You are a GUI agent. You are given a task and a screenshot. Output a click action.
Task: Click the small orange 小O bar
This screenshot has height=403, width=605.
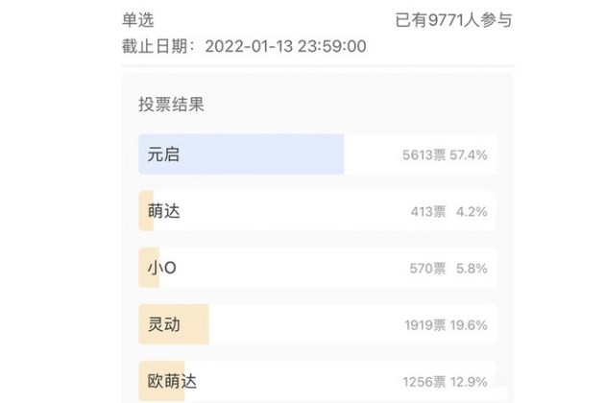click(149, 268)
